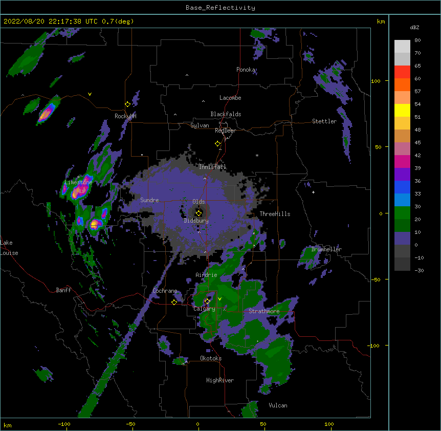Click the Blackfalds city label

(x=226, y=114)
